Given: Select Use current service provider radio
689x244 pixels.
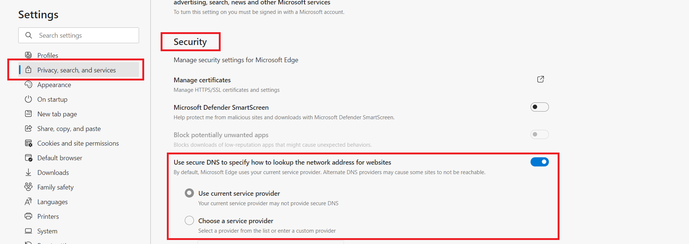Looking at the screenshot, I should click(189, 193).
